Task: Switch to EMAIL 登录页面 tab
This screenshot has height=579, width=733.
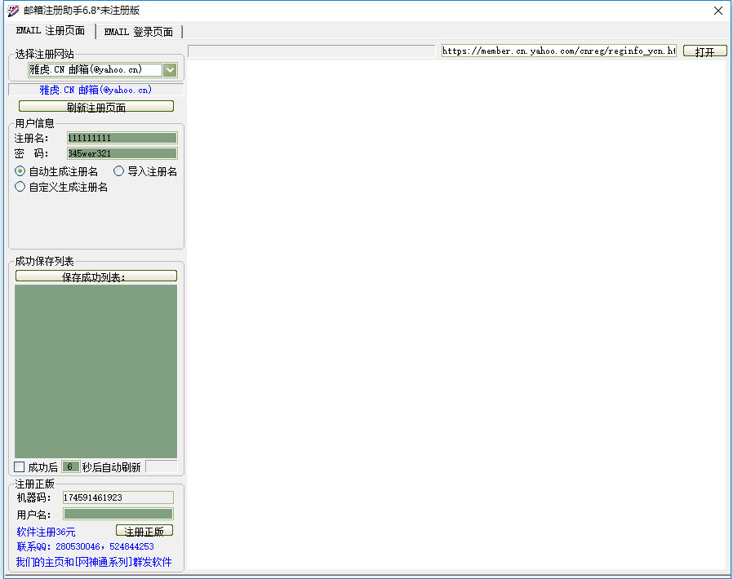Action: click(x=139, y=32)
